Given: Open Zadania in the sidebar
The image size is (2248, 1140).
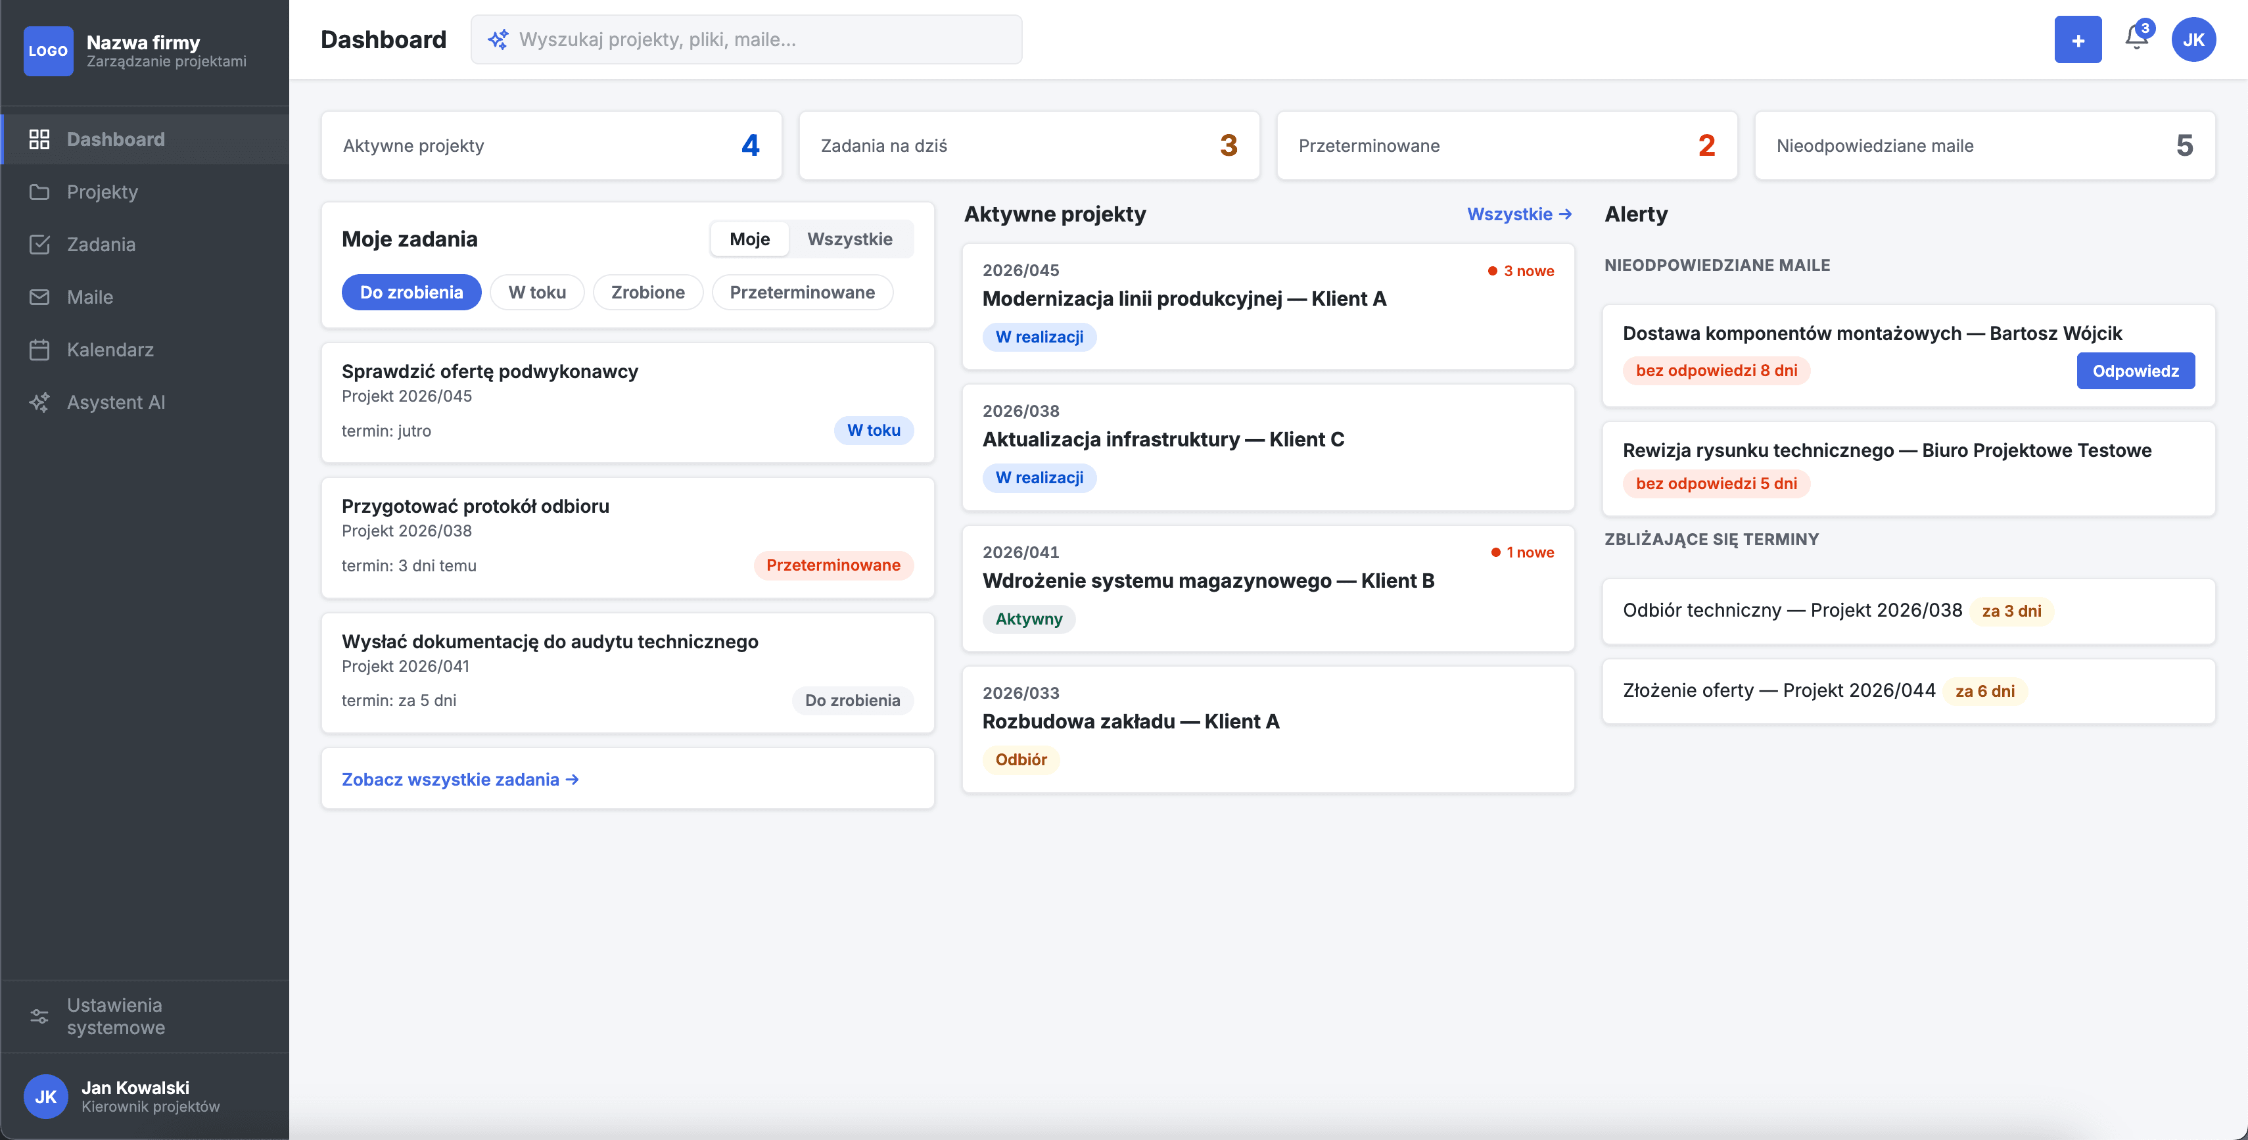Looking at the screenshot, I should 144,245.
